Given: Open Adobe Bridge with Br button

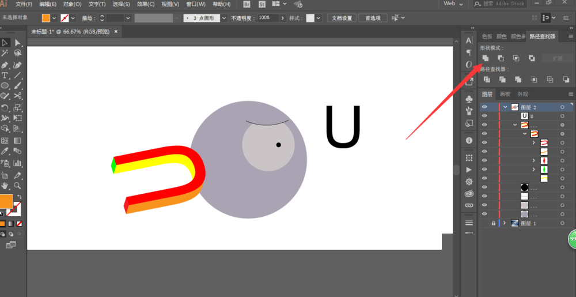Looking at the screenshot, I should pyautogui.click(x=247, y=4).
